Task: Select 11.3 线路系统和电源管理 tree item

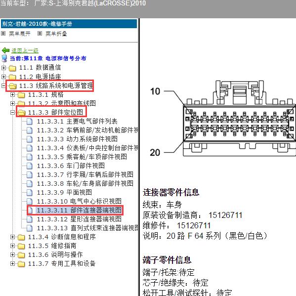Action: pyautogui.click(x=56, y=85)
